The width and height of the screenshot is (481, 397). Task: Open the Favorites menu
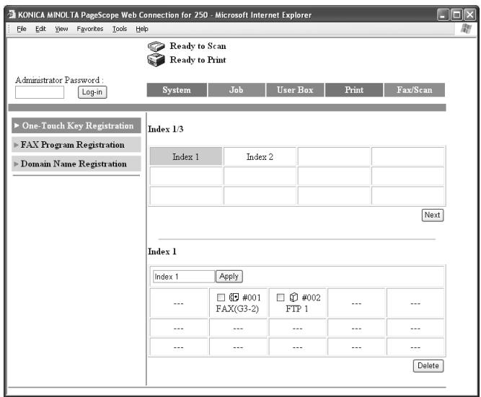point(90,29)
